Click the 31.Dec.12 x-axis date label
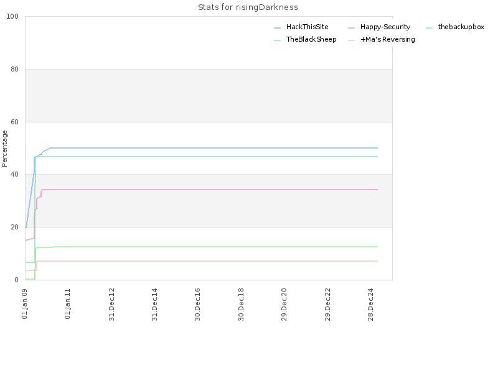498x373 pixels. tap(111, 304)
